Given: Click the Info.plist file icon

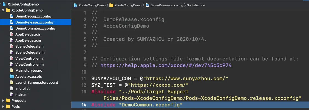Looking at the screenshot, I should click(x=12, y=89).
